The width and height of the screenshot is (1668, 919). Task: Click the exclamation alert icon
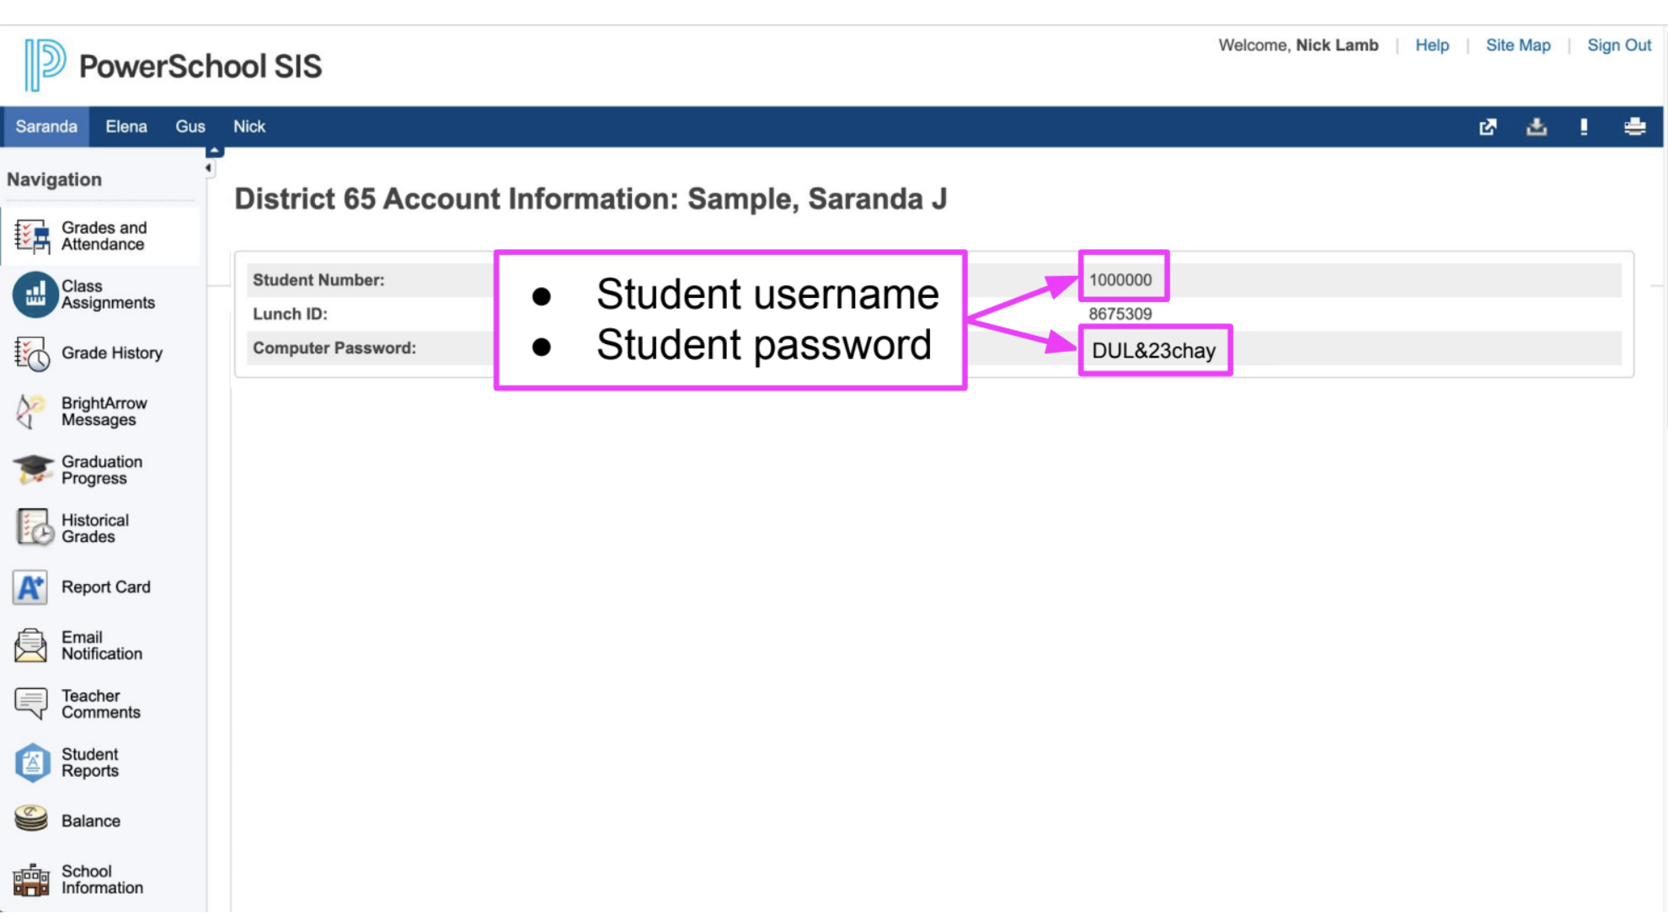1584,126
